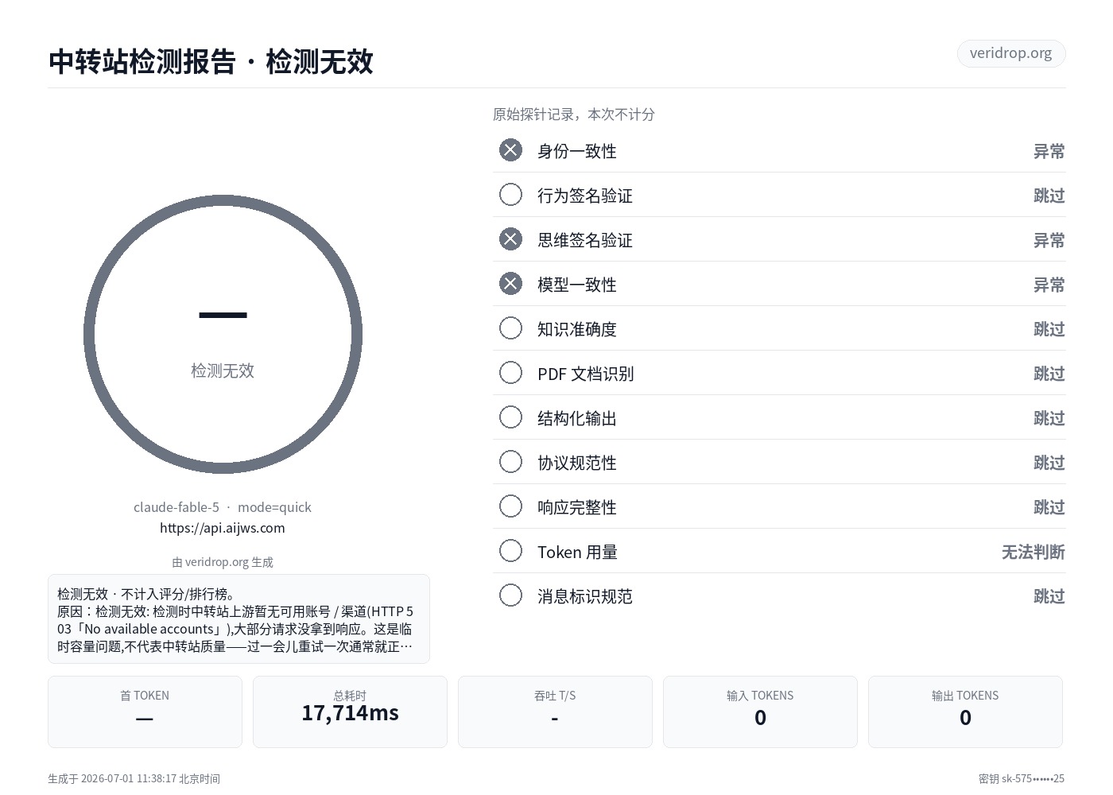Click the empty circle beside 协议规范性
The width and height of the screenshot is (1113, 795).
coord(510,462)
